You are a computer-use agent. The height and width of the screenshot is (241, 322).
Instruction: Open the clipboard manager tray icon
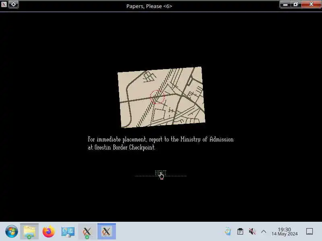240,232
